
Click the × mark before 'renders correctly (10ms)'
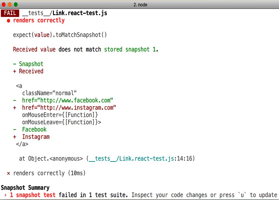click(x=8, y=173)
